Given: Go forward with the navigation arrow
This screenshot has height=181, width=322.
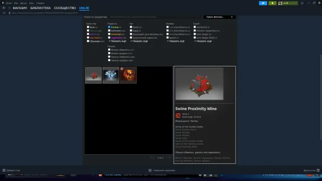Looking at the screenshot, I should tap(9, 8).
